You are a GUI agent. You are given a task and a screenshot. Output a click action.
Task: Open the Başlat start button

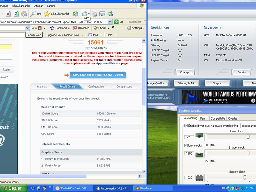(x=13, y=188)
